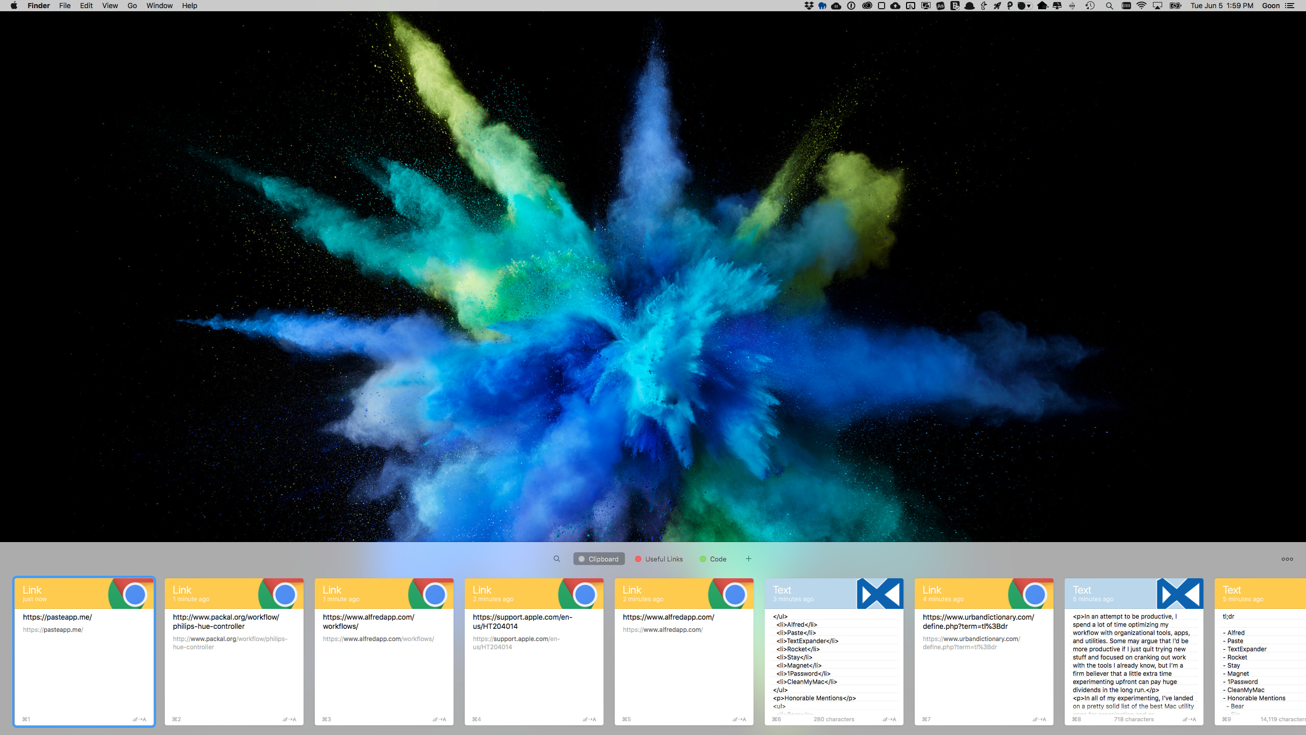Select the pasteapp.me link card
The height and width of the screenshot is (735, 1306).
tap(84, 651)
